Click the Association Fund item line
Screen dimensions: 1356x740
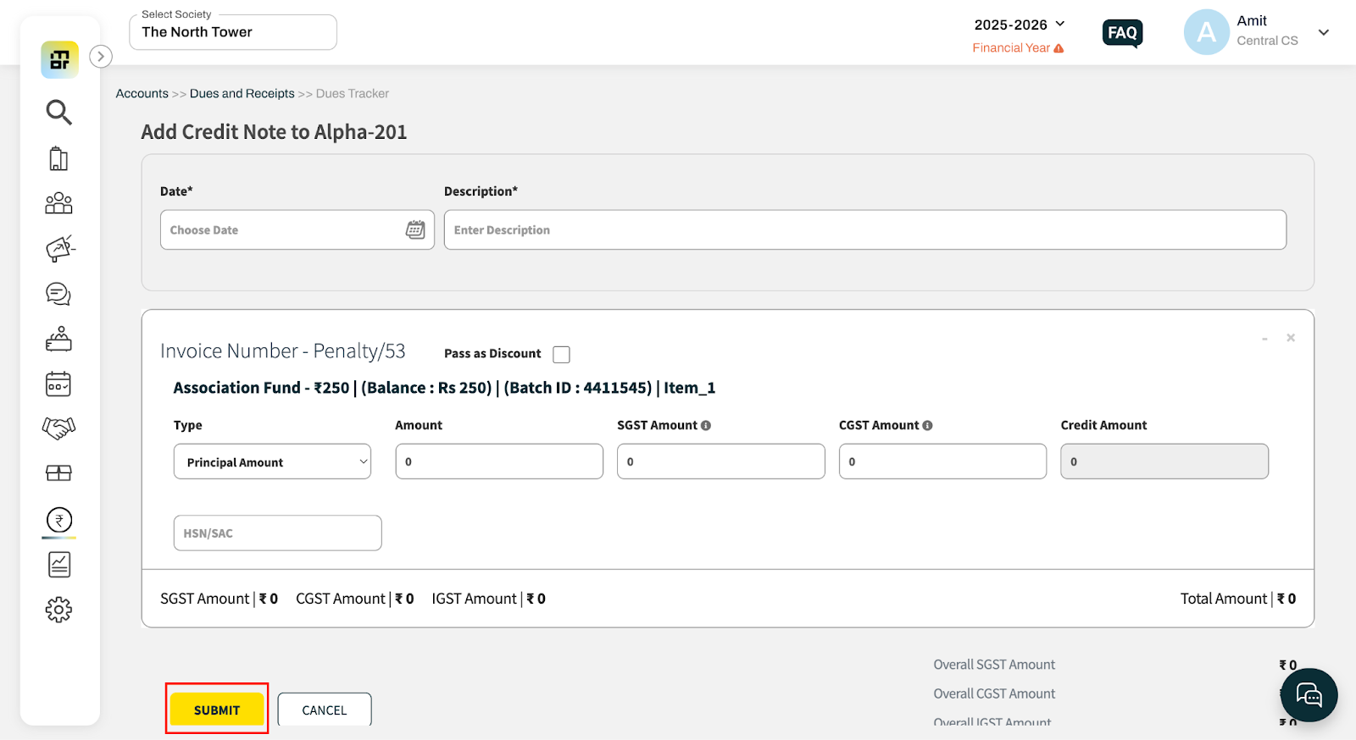pos(445,388)
